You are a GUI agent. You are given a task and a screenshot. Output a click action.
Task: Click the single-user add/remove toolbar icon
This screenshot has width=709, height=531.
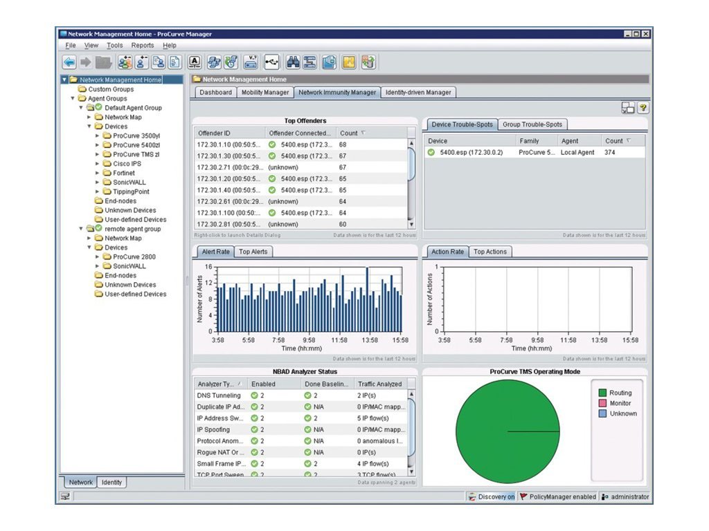pyautogui.click(x=141, y=62)
